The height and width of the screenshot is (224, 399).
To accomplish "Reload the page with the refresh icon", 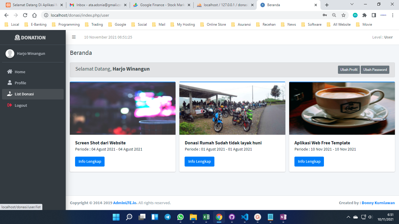I will [25, 15].
